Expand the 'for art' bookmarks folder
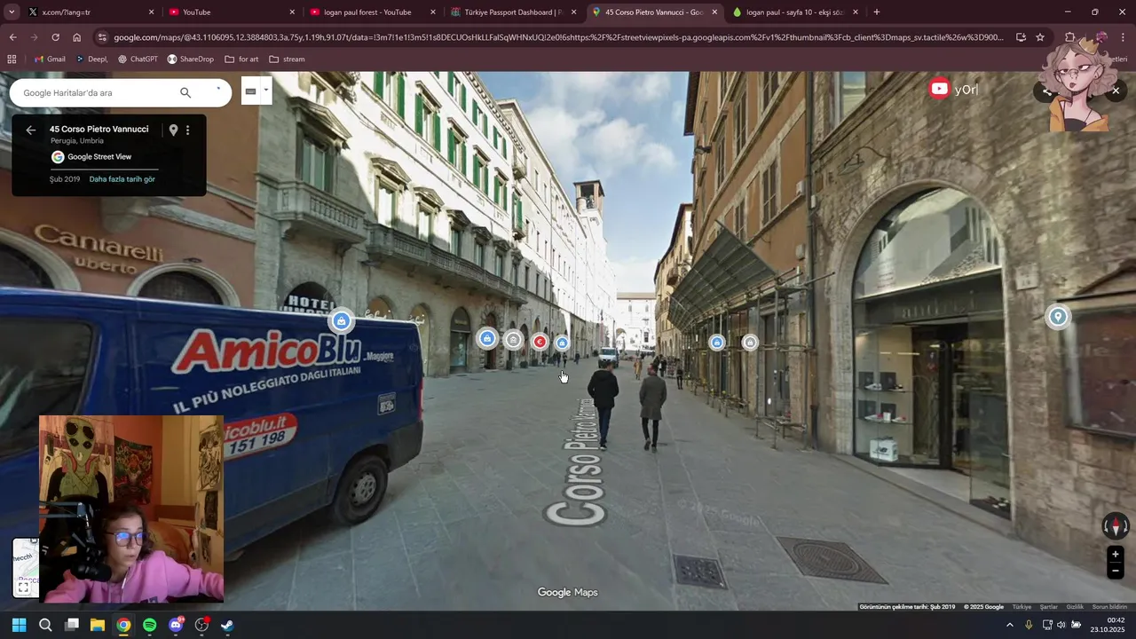This screenshot has width=1136, height=639. point(242,59)
